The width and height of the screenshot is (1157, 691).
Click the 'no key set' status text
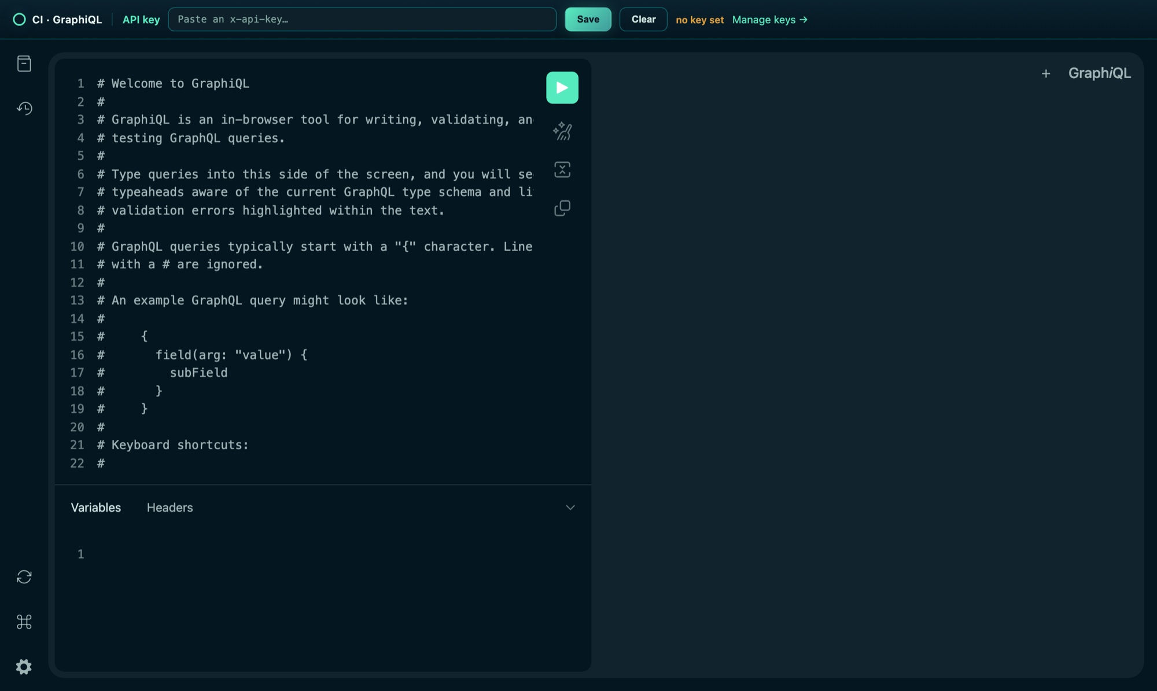[699, 20]
